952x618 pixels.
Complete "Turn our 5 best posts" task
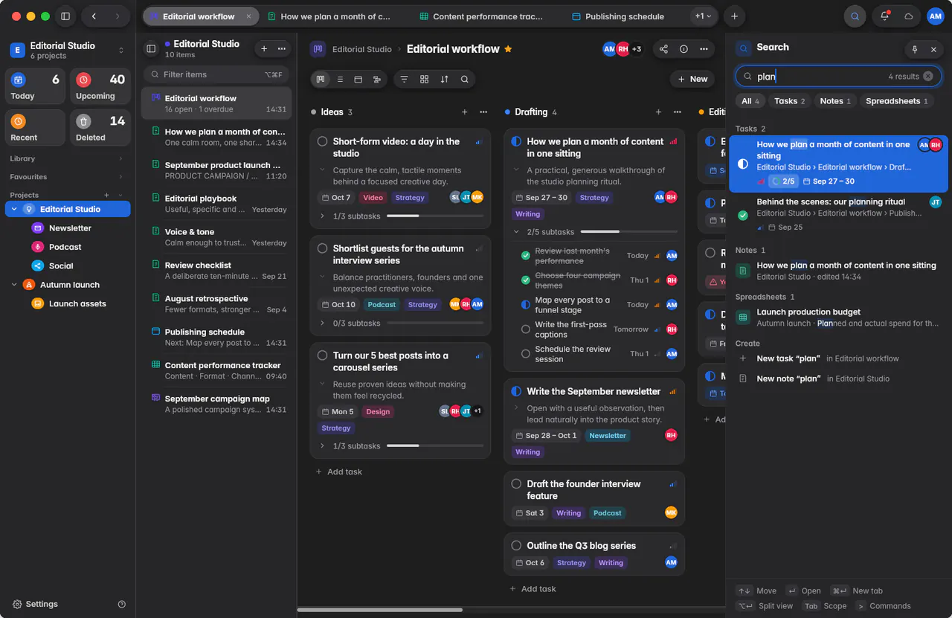coord(322,355)
